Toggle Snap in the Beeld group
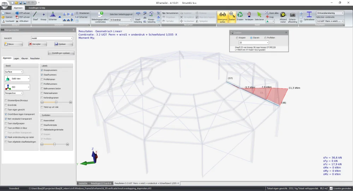Viewport: 353px width, 191px height. [x=270, y=17]
